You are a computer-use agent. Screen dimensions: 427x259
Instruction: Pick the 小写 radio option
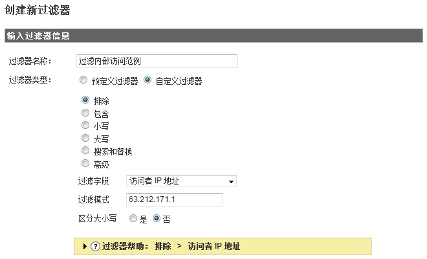tap(85, 125)
